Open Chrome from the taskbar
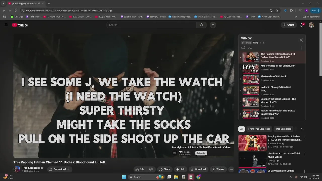This screenshot has height=181, width=322. tap(198, 177)
